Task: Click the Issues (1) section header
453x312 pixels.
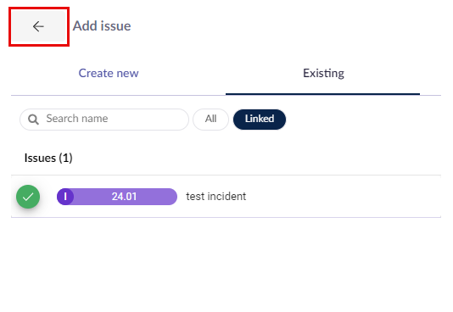Action: tap(48, 158)
